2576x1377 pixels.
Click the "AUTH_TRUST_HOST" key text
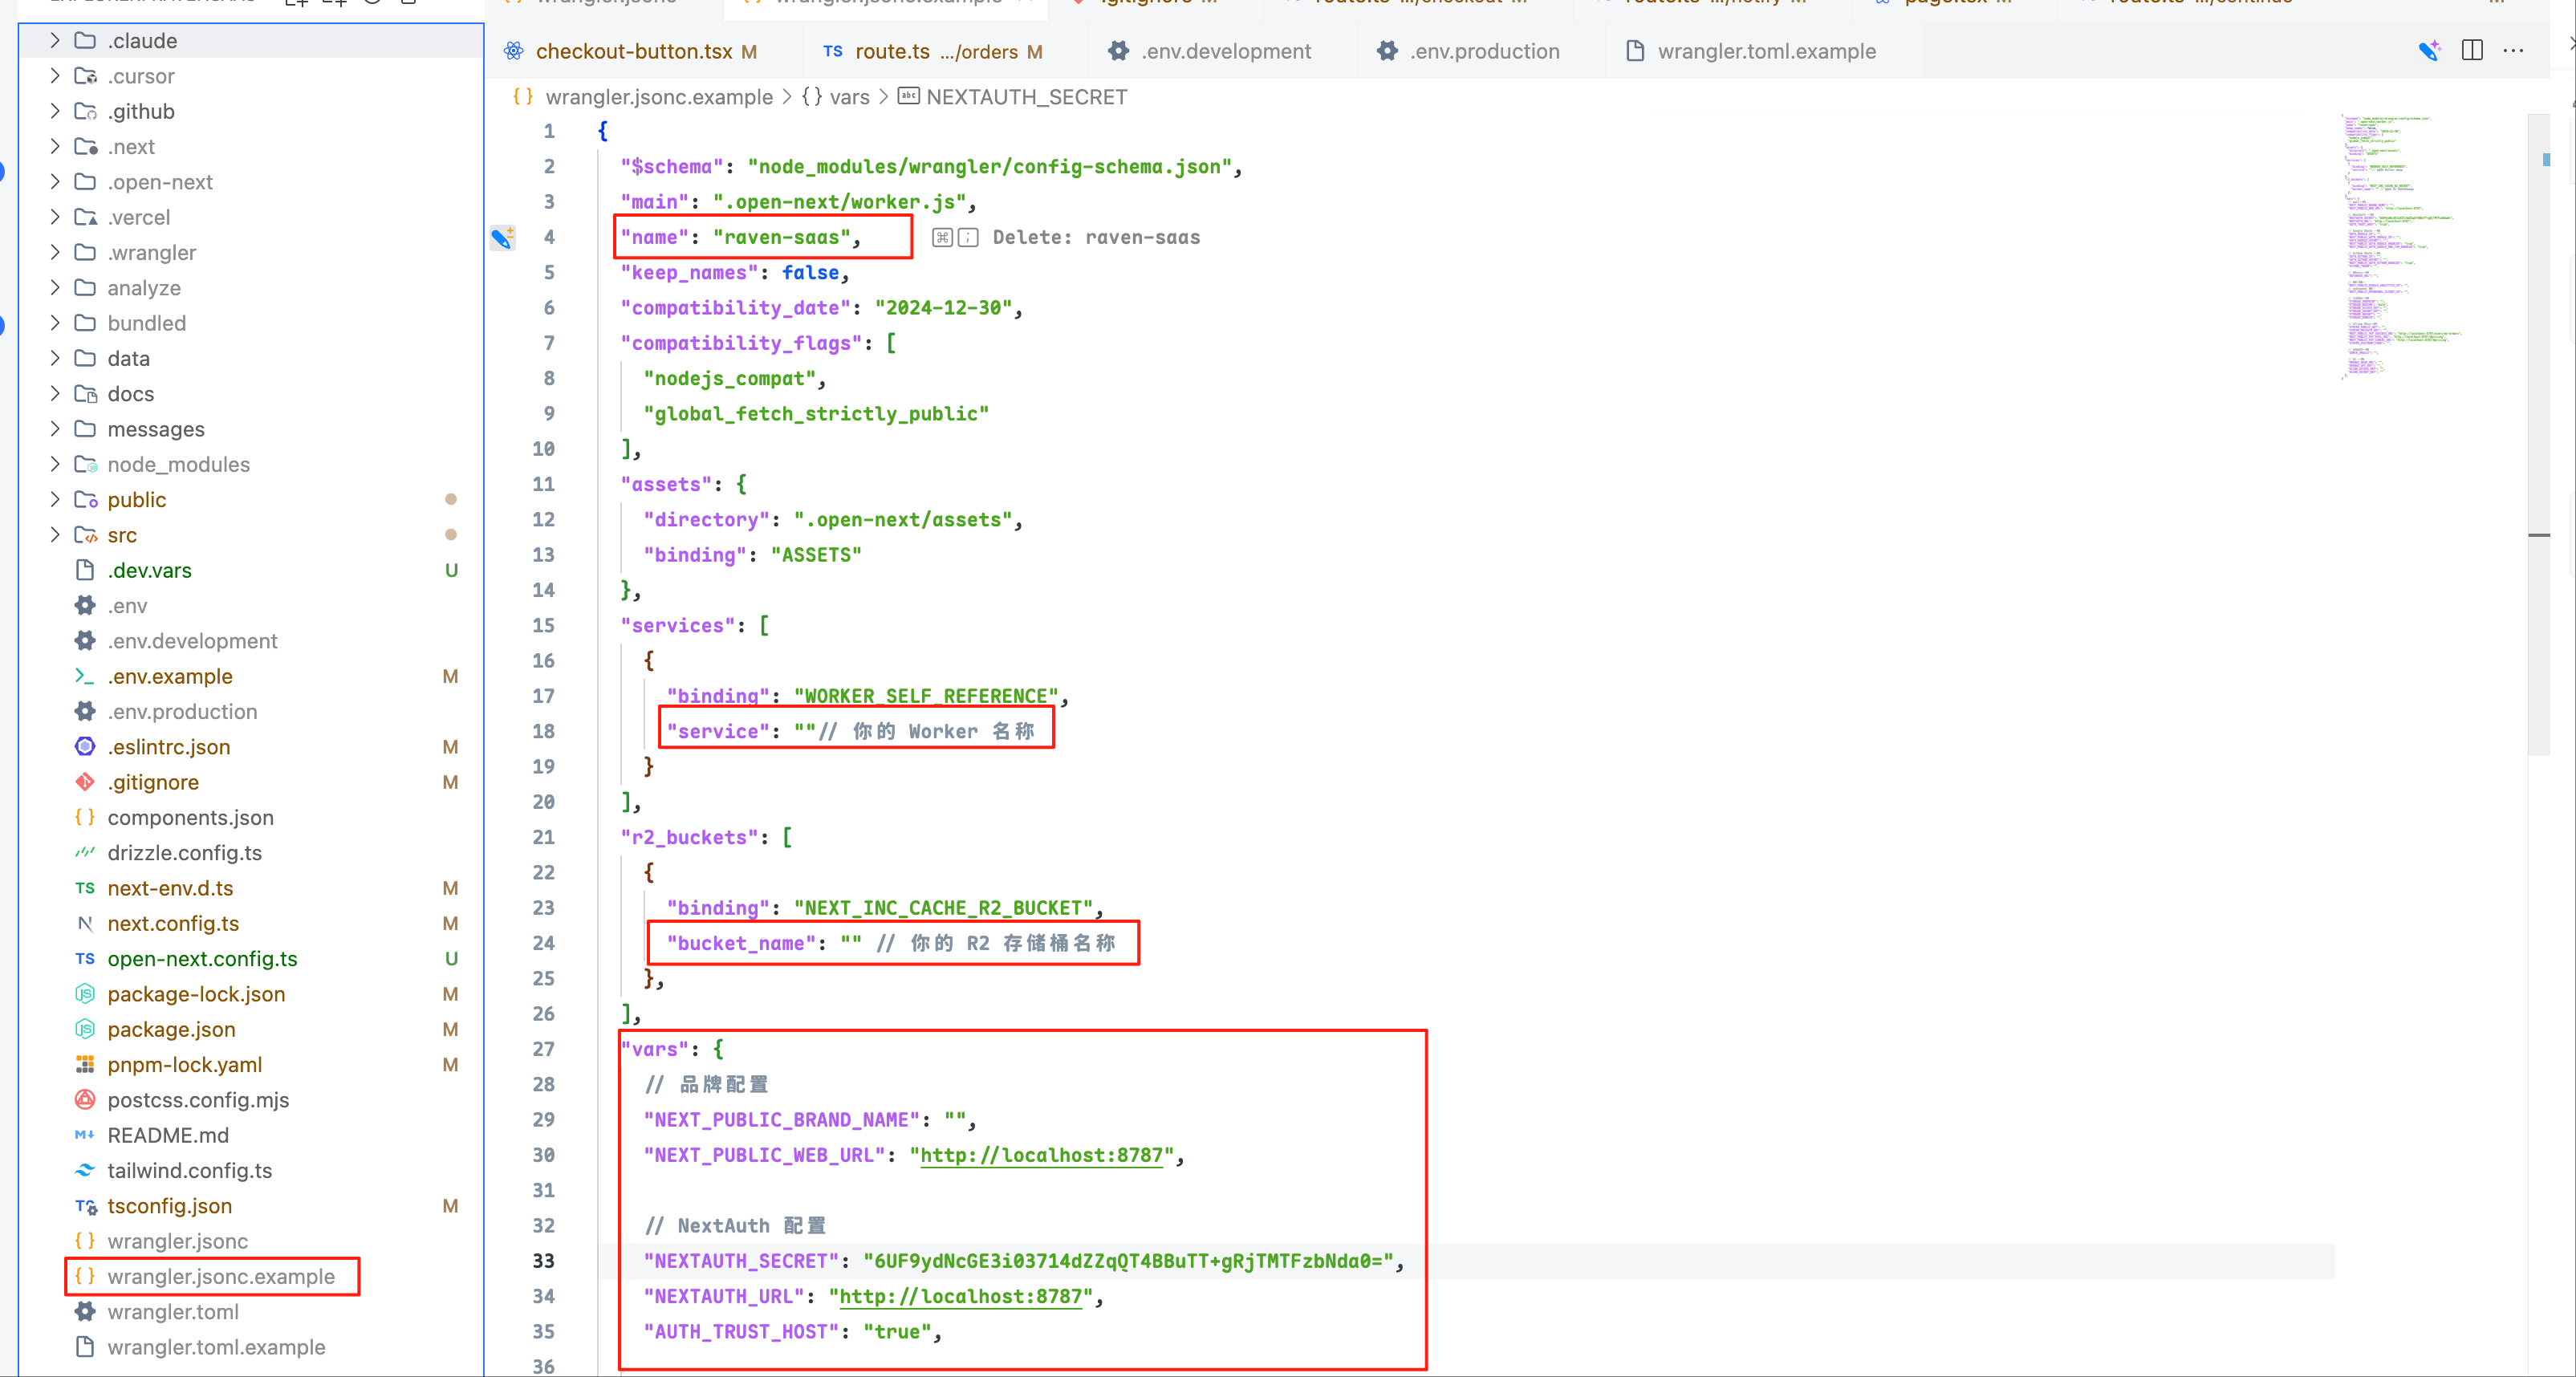(x=741, y=1332)
